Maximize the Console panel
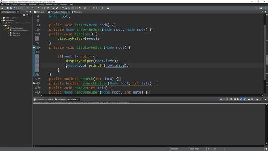268x151 pixels. coord(266,99)
